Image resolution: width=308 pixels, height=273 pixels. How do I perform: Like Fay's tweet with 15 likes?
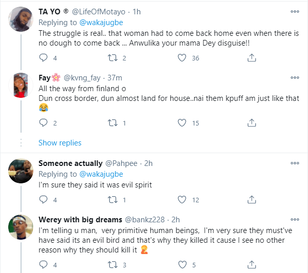[x=181, y=123]
